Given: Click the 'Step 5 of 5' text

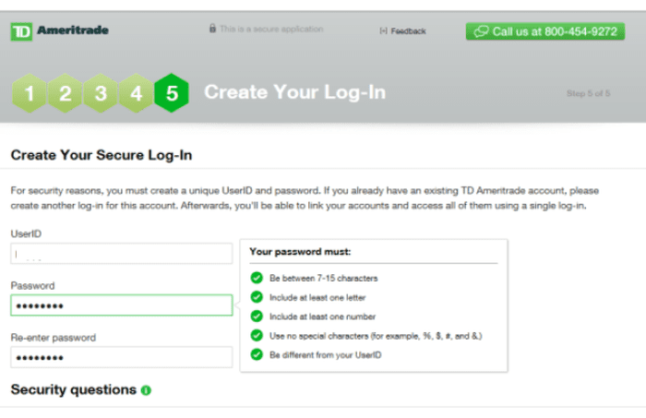Looking at the screenshot, I should click(589, 93).
